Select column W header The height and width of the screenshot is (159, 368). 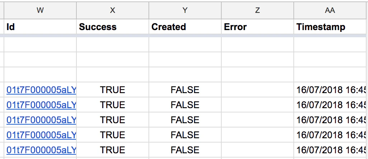[x=40, y=10]
